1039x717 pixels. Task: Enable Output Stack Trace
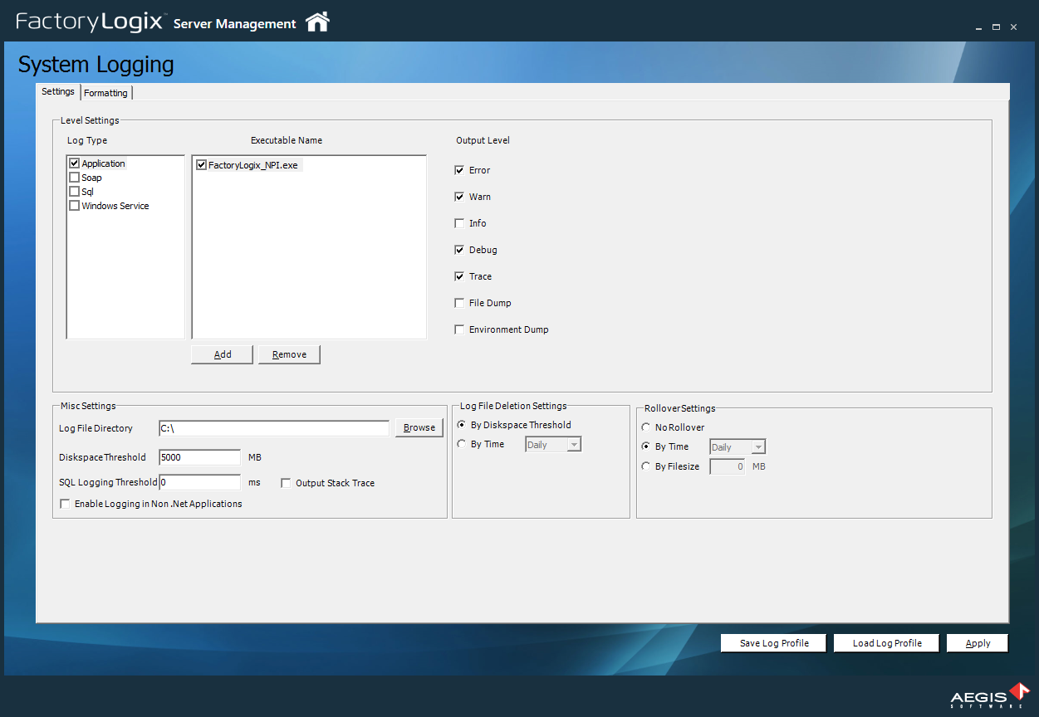click(x=286, y=482)
